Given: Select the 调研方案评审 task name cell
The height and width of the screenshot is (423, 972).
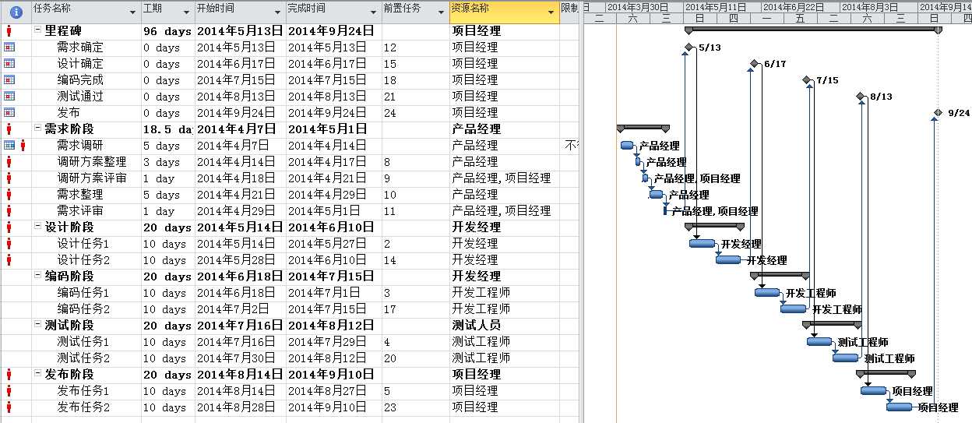Looking at the screenshot, I should click(x=86, y=178).
